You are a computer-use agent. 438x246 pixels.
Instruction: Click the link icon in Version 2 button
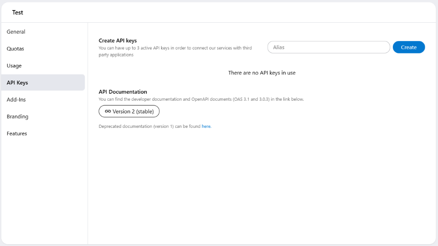108,111
